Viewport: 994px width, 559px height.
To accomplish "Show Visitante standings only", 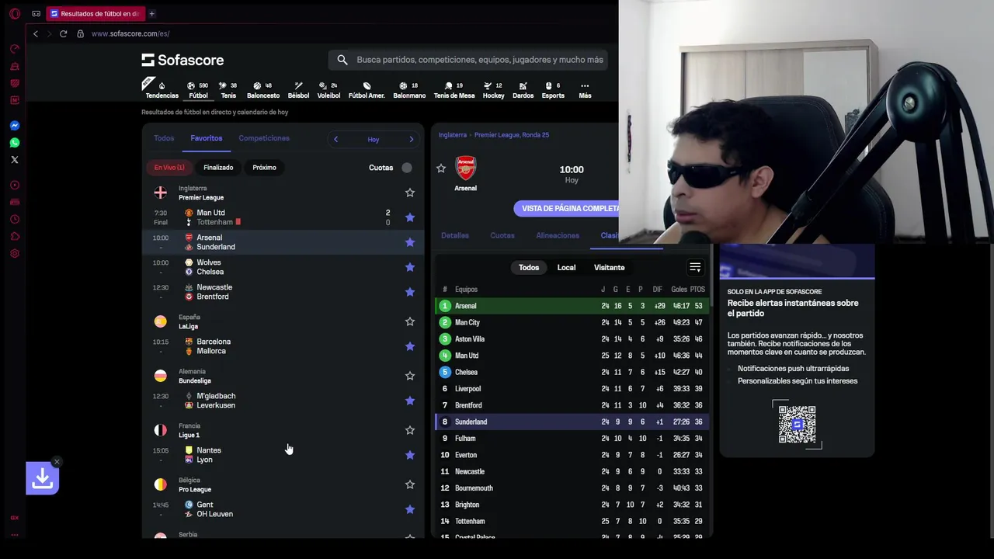I will pos(609,267).
